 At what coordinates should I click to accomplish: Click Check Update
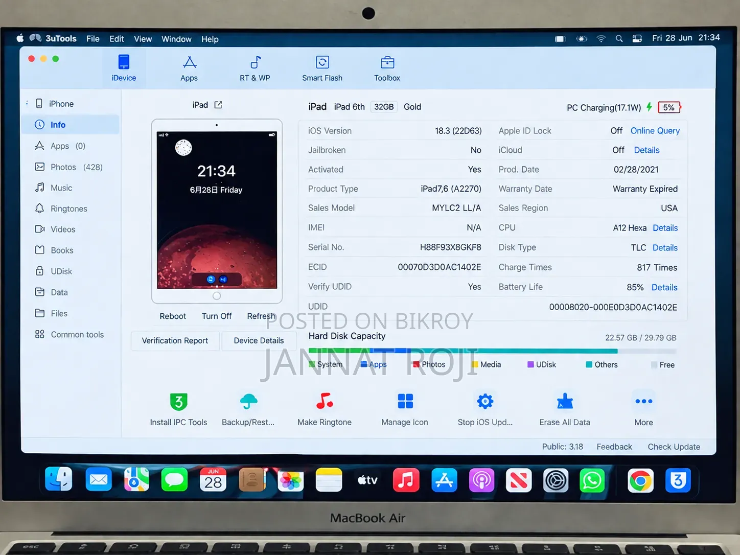coord(674,447)
